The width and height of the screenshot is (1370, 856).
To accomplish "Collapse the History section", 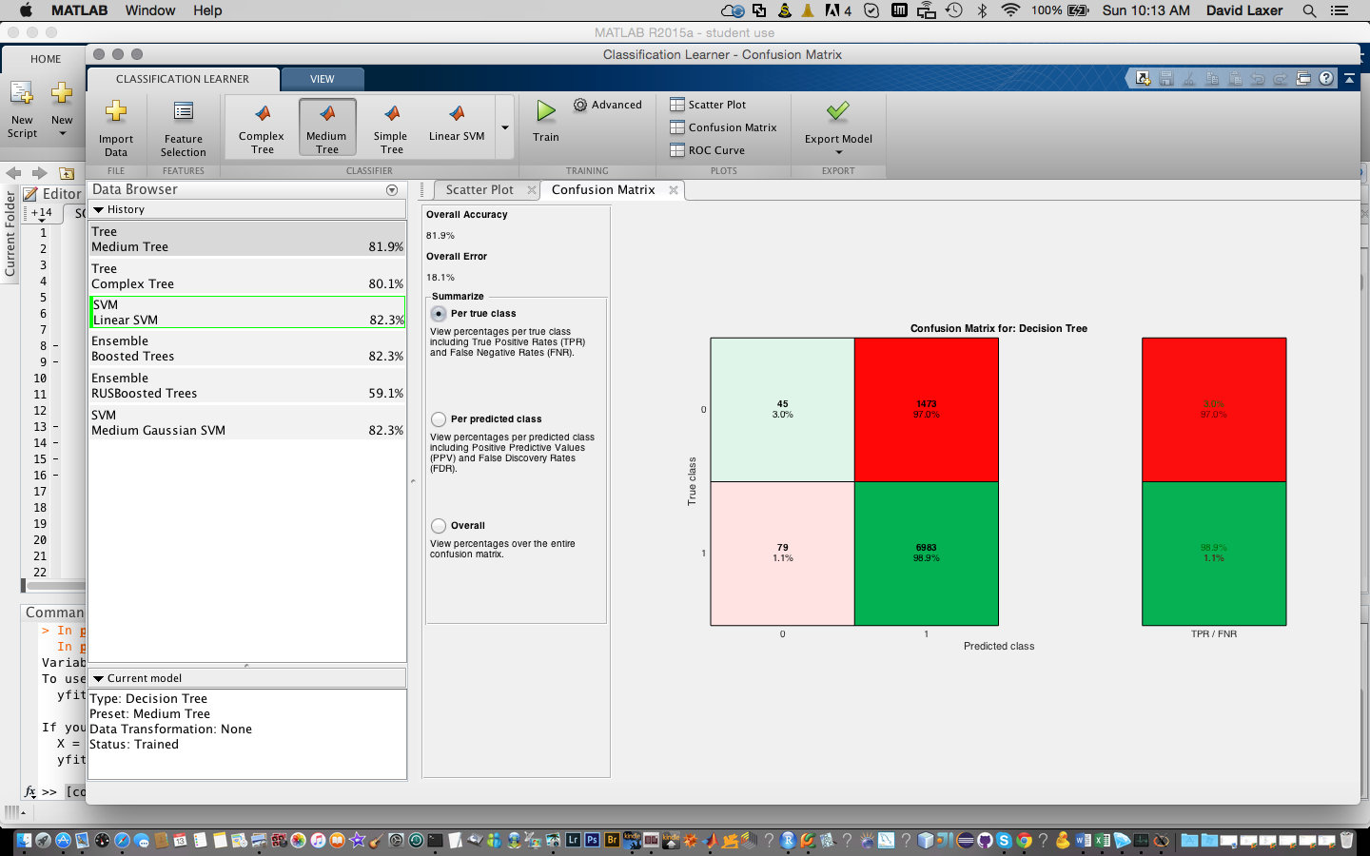I will click(98, 209).
